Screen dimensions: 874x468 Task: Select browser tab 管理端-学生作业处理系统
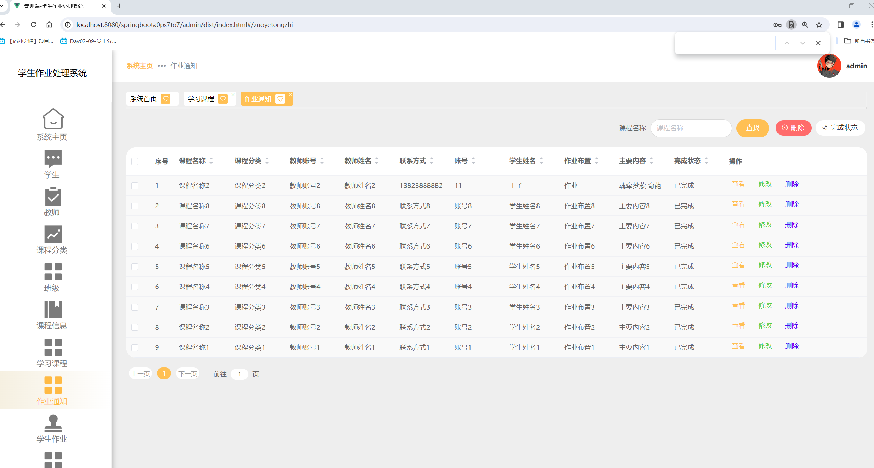coord(60,6)
